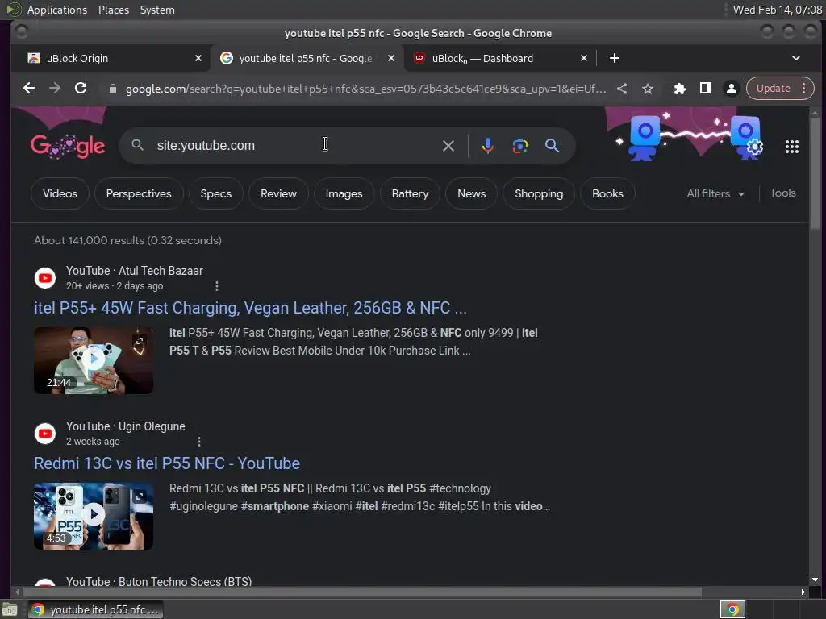The image size is (826, 619).
Task: Click the scroll right arrow
Action: [x=803, y=592]
